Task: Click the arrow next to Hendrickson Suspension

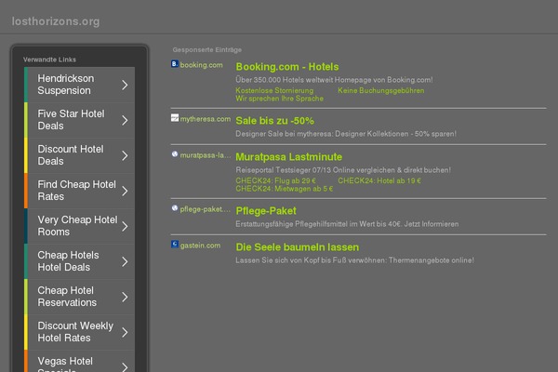Action: (x=125, y=85)
